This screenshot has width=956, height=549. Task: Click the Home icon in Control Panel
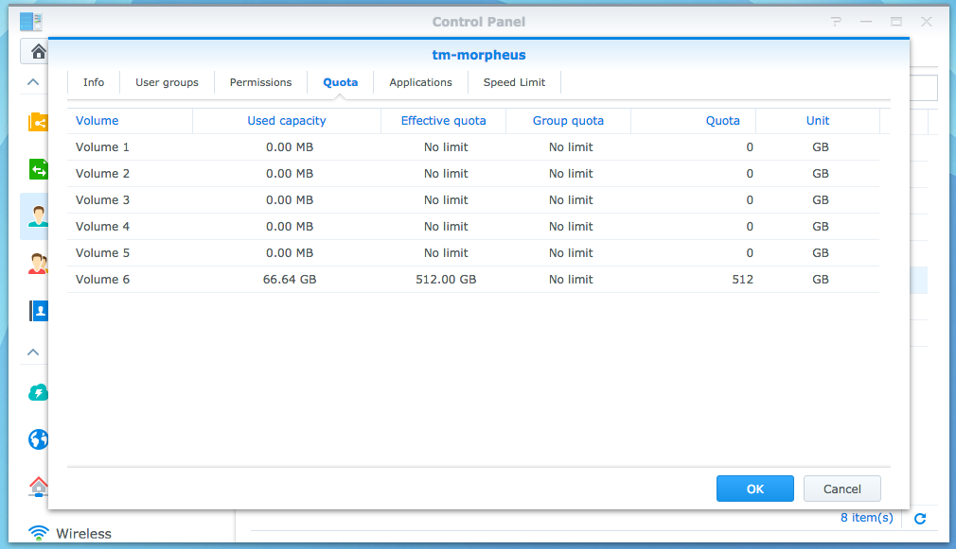tap(38, 51)
